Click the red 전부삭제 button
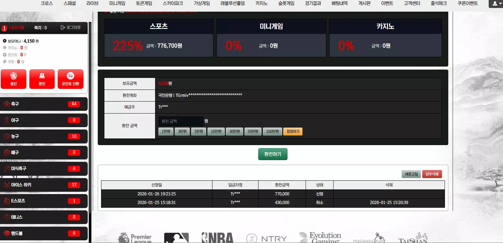Image resolution: width=503 pixels, height=243 pixels. click(432, 174)
